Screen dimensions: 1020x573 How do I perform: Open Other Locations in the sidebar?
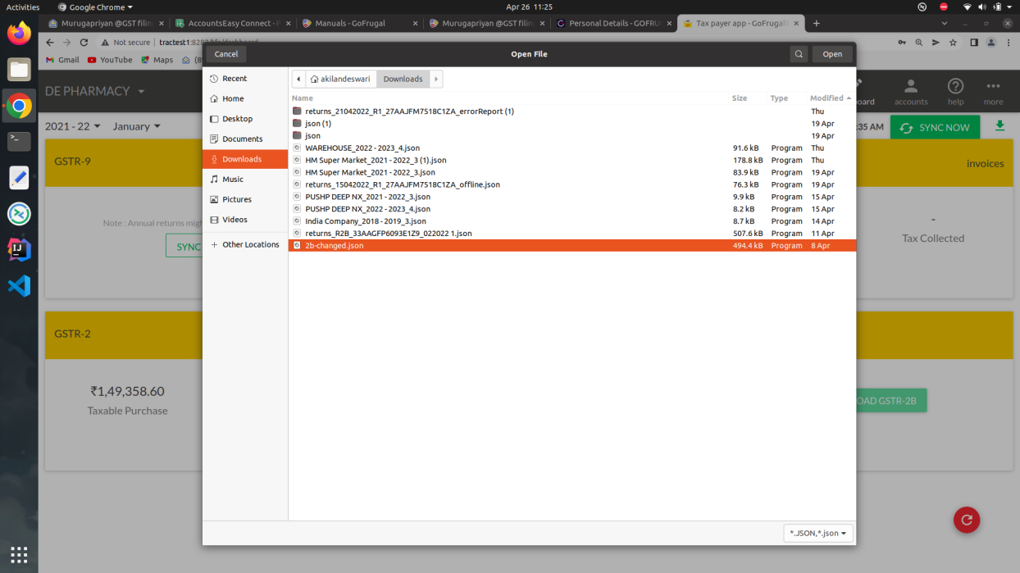(245, 244)
